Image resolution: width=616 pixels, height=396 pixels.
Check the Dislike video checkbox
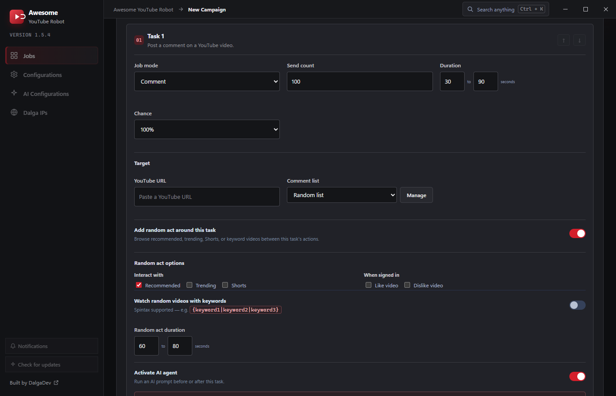(407, 285)
